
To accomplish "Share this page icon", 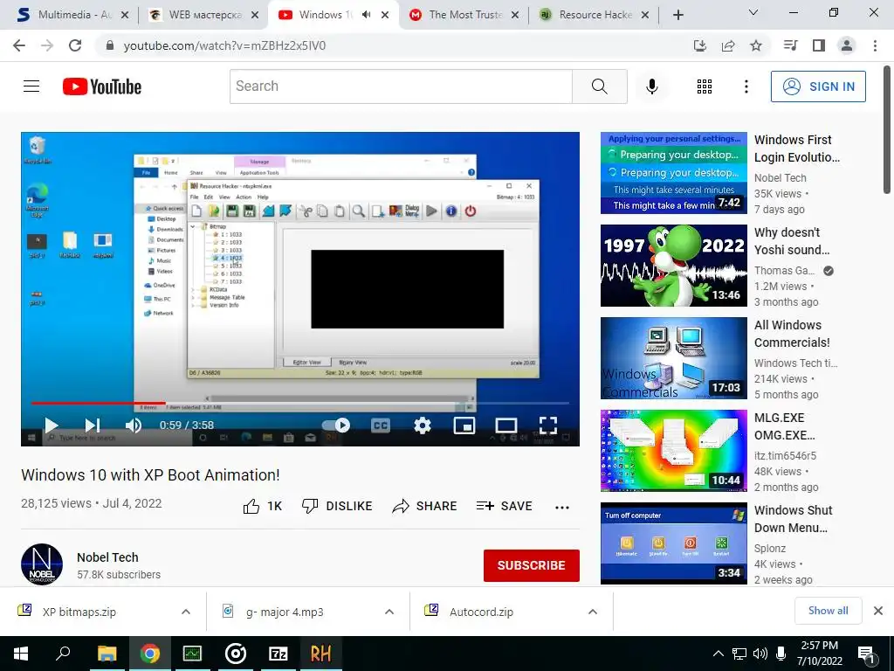I will point(728,45).
